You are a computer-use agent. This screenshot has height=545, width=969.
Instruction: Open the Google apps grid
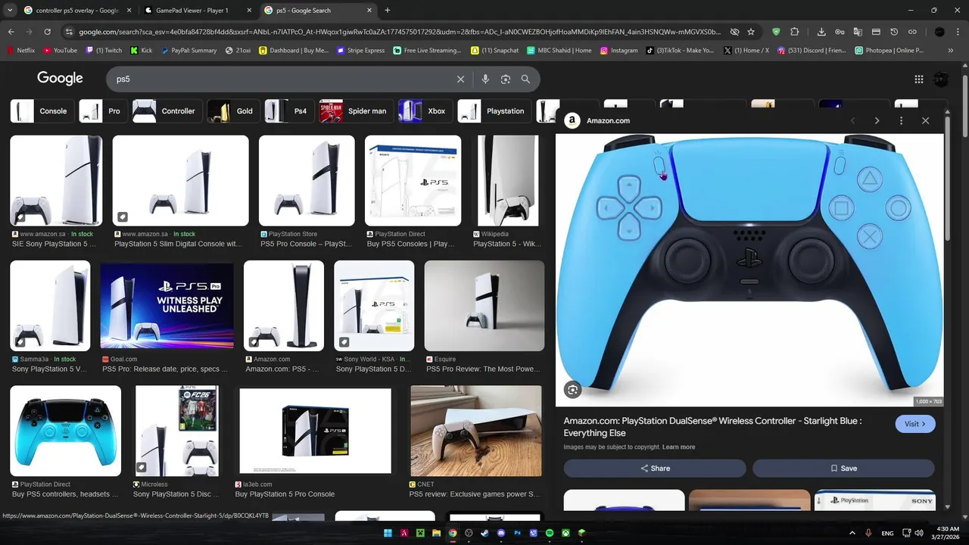click(x=918, y=79)
